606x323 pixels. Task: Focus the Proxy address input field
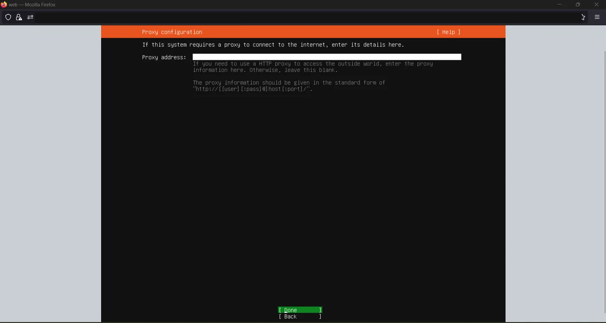click(x=327, y=57)
